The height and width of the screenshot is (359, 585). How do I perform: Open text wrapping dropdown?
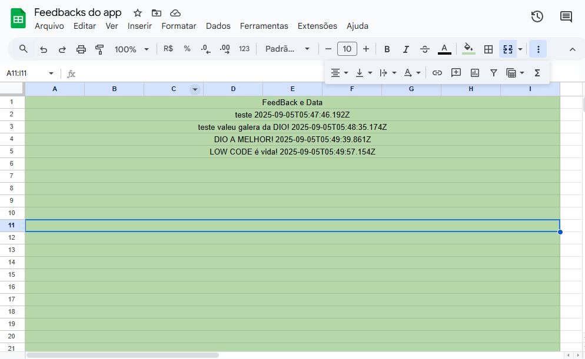tap(388, 73)
